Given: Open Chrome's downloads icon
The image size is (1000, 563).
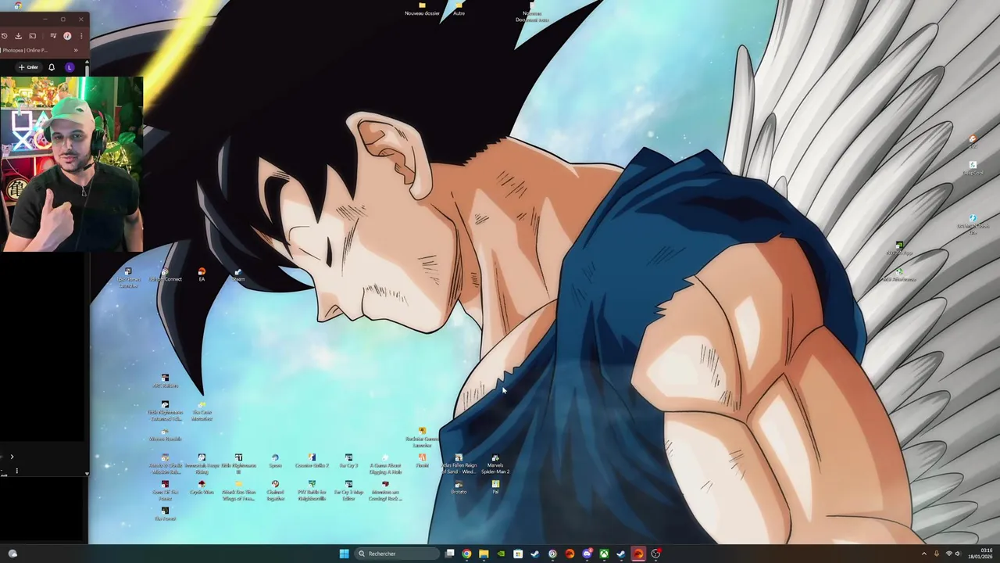Looking at the screenshot, I should tap(18, 36).
